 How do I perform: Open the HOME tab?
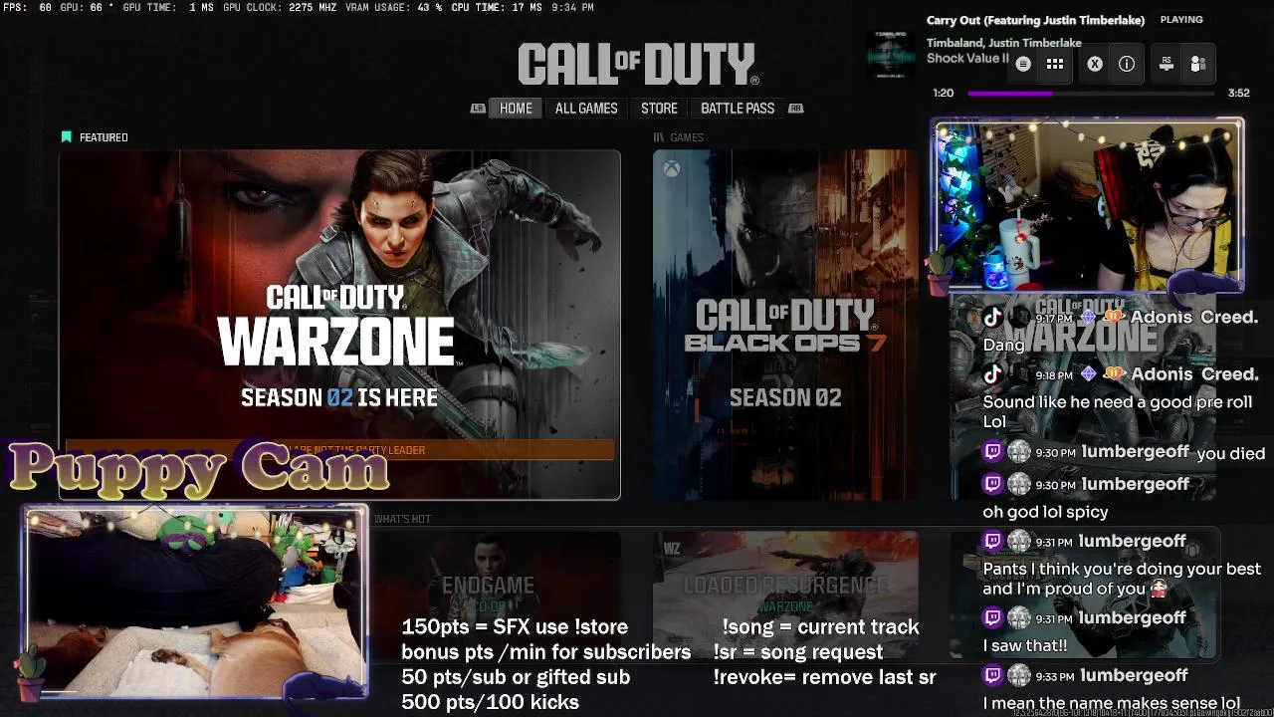pos(516,109)
